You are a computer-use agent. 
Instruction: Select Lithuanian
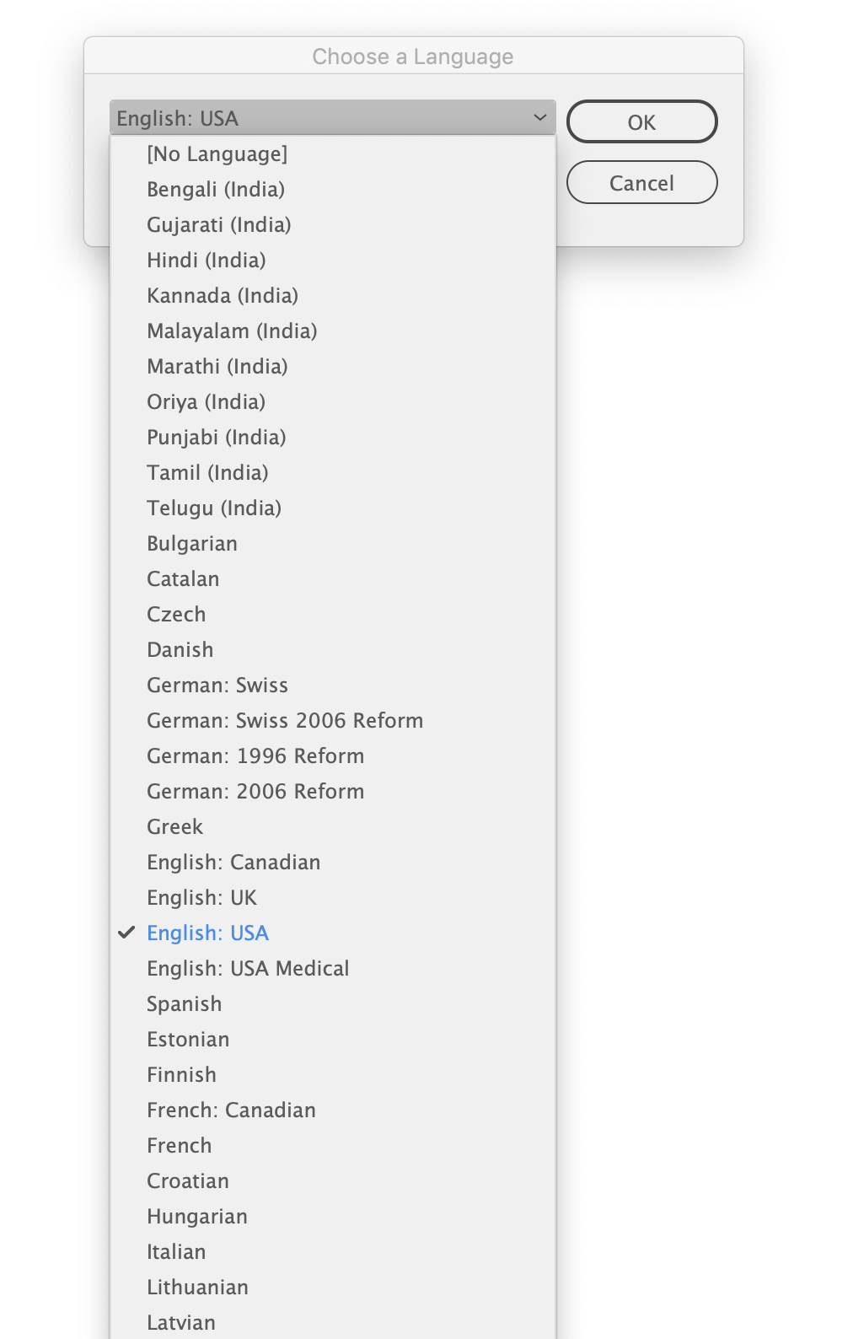pyautogui.click(x=197, y=1287)
